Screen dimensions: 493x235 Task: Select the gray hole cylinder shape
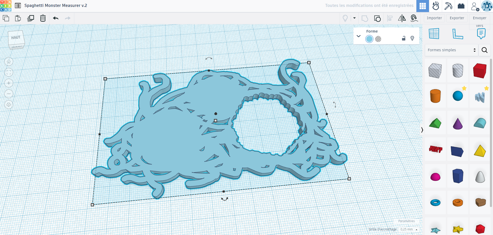[x=458, y=71]
